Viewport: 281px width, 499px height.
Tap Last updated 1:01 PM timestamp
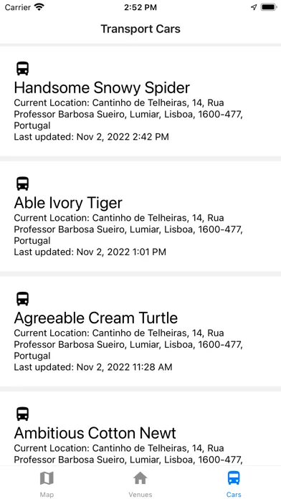90,252
